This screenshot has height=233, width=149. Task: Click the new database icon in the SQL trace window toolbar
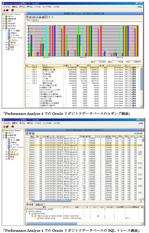pyautogui.click(x=4, y=127)
